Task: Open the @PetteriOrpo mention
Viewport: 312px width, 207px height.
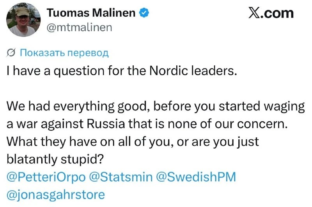Action: [x=46, y=177]
